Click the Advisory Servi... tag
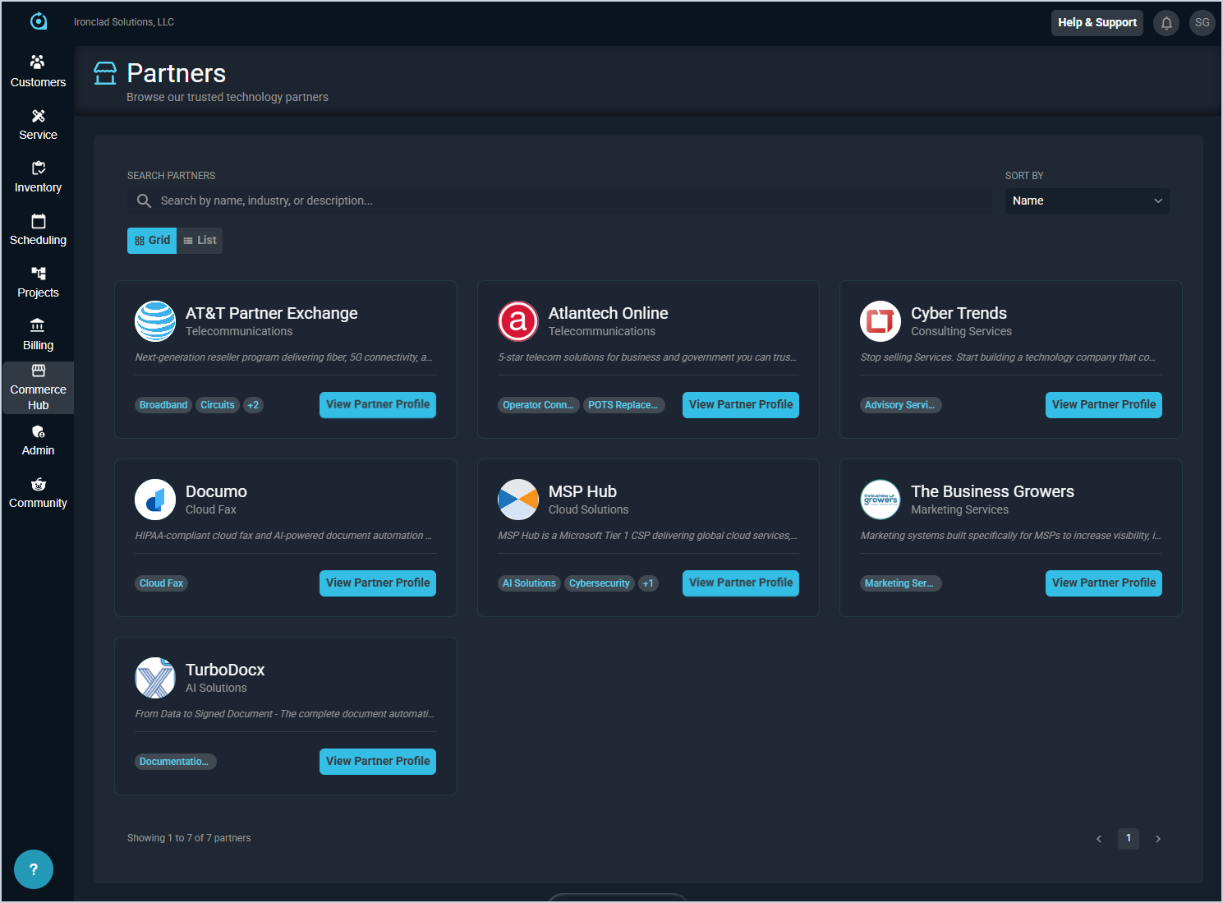 [900, 405]
